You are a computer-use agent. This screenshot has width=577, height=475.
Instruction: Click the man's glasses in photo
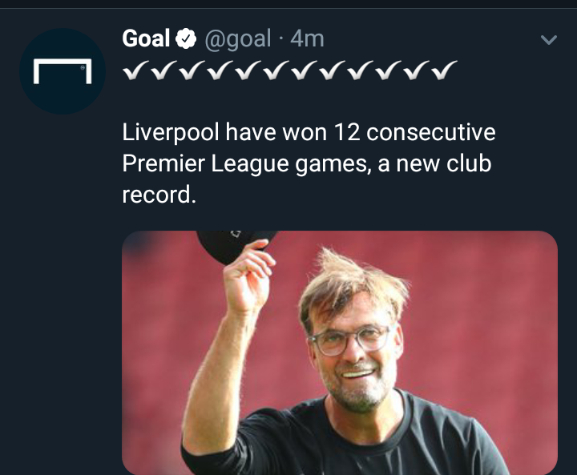tap(349, 340)
